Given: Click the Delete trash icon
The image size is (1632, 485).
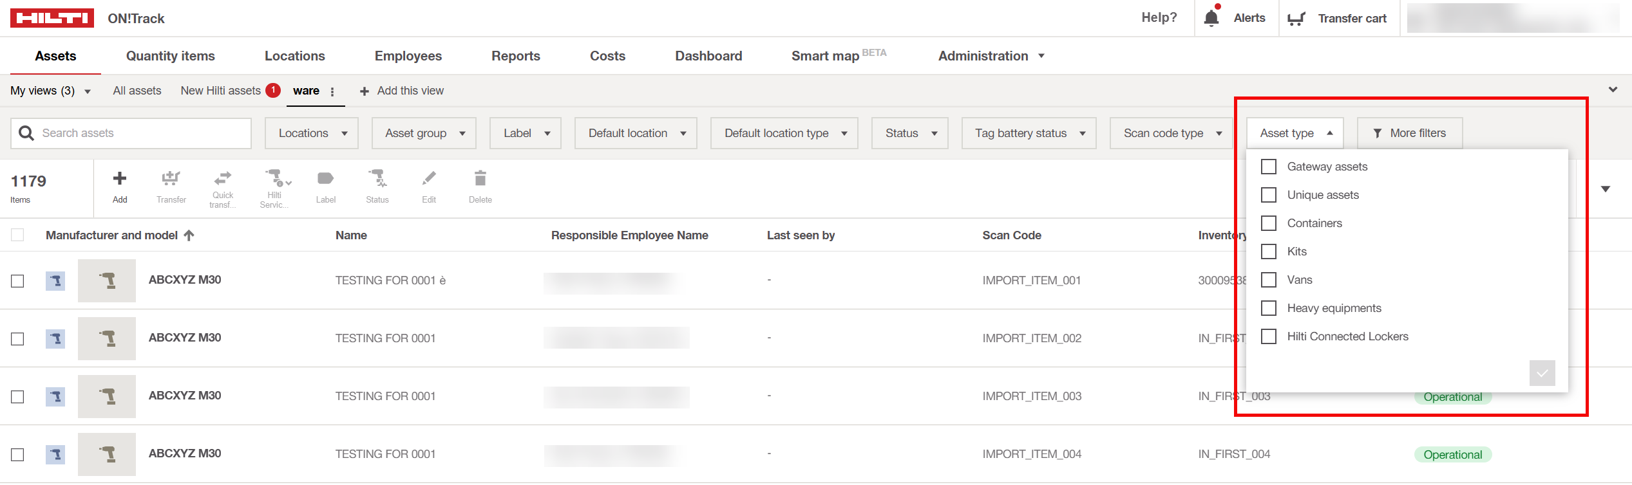Looking at the screenshot, I should click(480, 178).
